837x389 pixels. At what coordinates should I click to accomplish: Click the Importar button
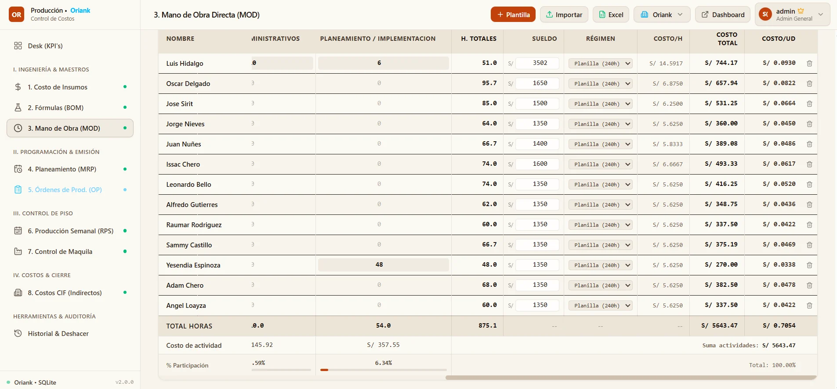tap(564, 14)
